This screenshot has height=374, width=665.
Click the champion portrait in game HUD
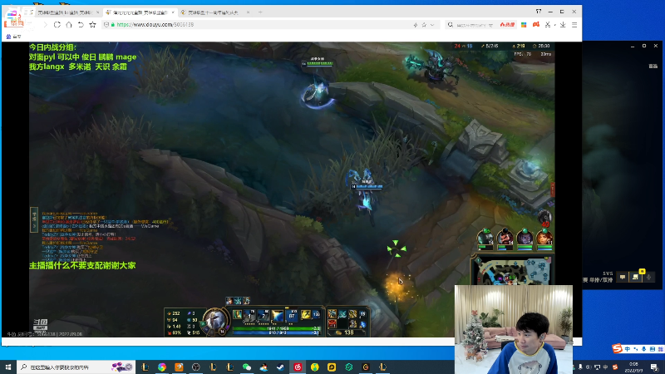point(214,321)
